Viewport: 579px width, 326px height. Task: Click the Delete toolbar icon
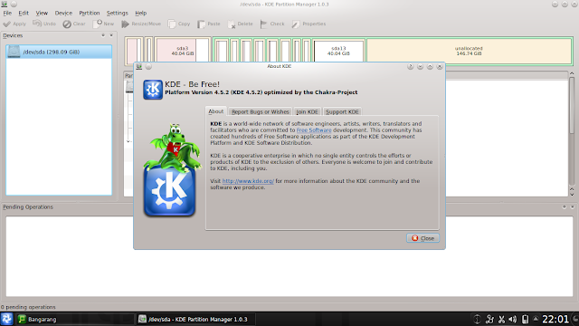pos(232,24)
